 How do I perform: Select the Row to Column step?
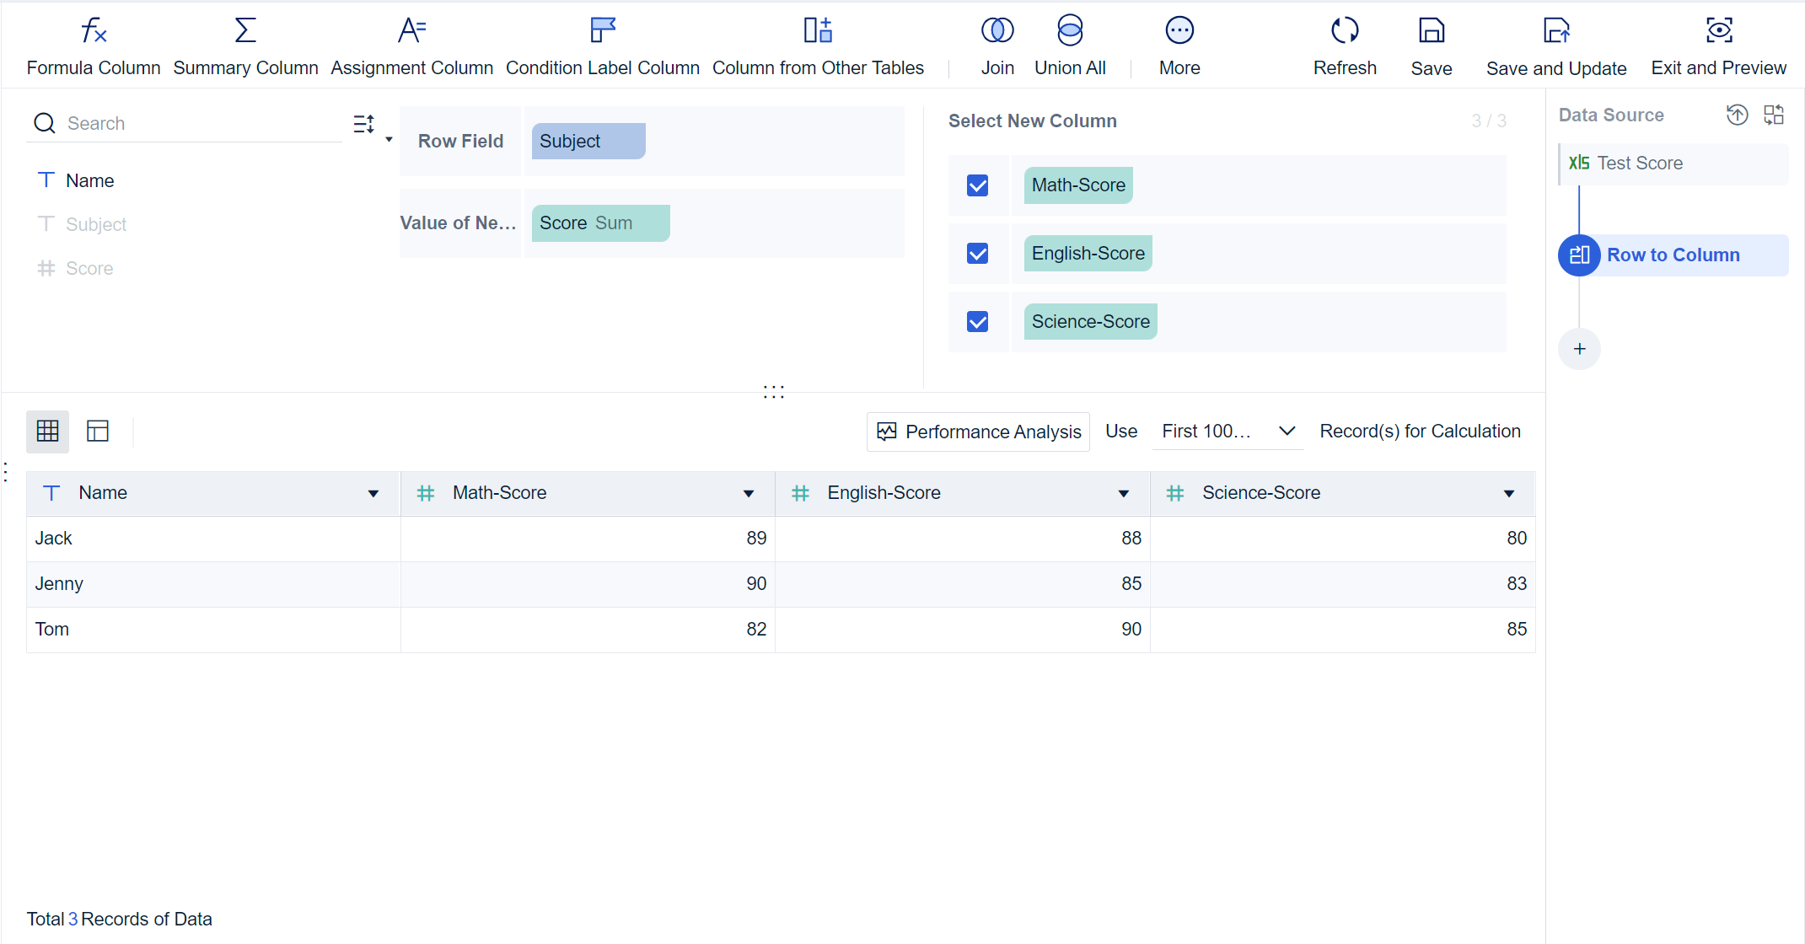click(1673, 255)
